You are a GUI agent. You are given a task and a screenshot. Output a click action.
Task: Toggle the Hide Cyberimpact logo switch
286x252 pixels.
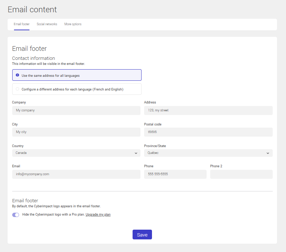click(x=16, y=215)
